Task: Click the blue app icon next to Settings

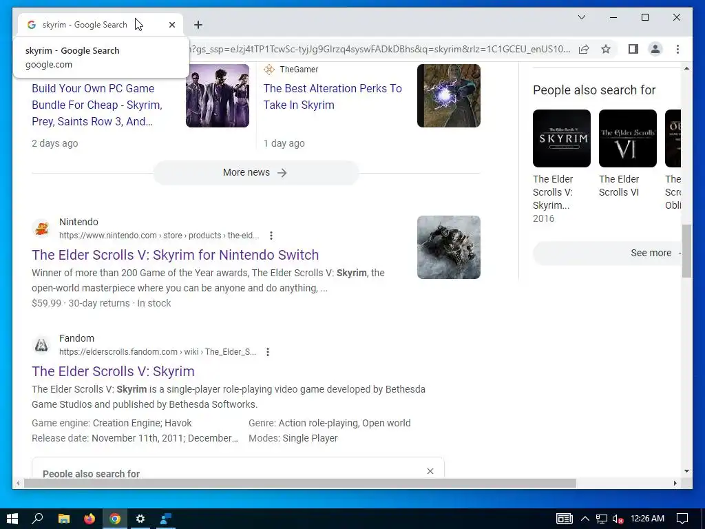Action: [x=166, y=519]
